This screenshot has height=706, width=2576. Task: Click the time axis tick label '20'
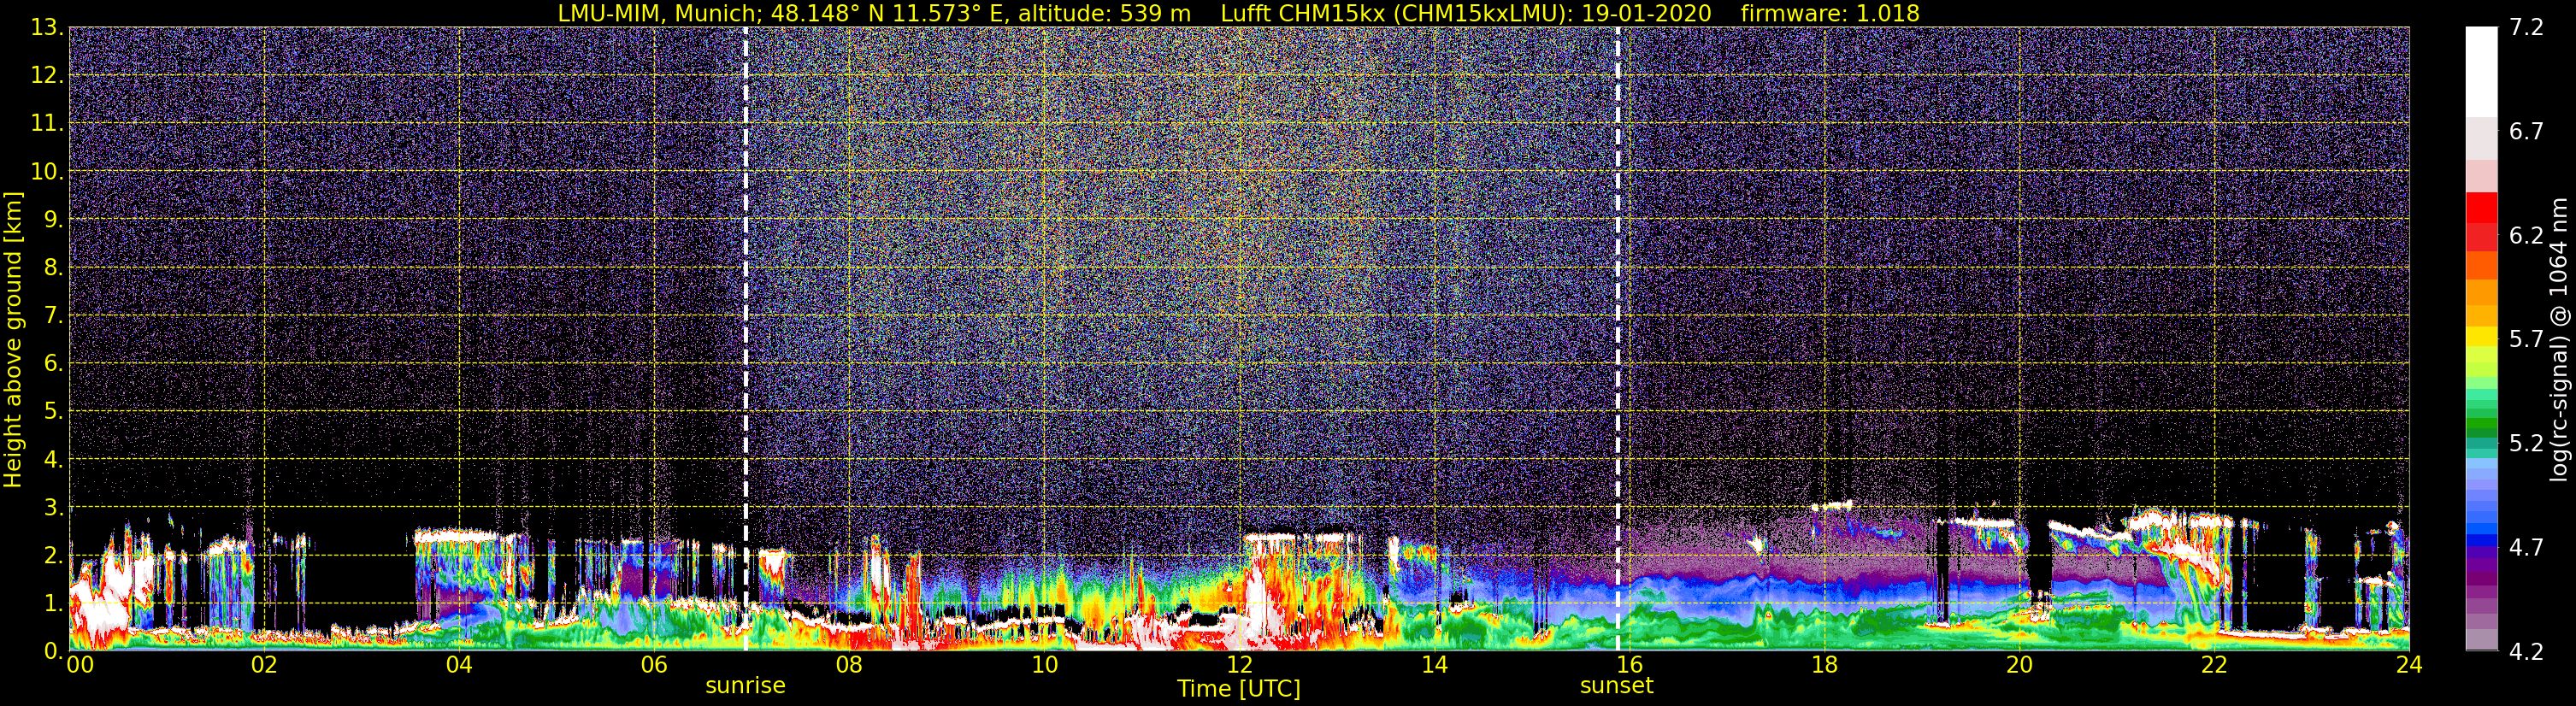2019,665
